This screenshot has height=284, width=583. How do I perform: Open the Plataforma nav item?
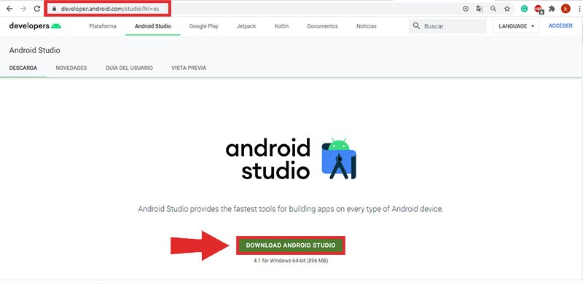[103, 26]
